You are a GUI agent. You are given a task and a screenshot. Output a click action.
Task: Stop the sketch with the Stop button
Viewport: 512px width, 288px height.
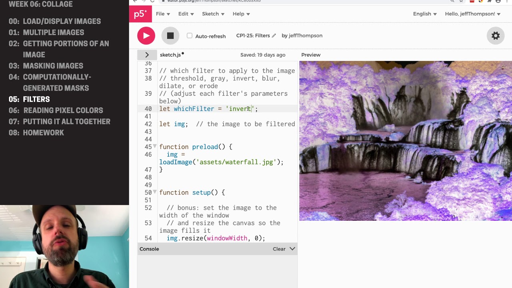pyautogui.click(x=170, y=36)
